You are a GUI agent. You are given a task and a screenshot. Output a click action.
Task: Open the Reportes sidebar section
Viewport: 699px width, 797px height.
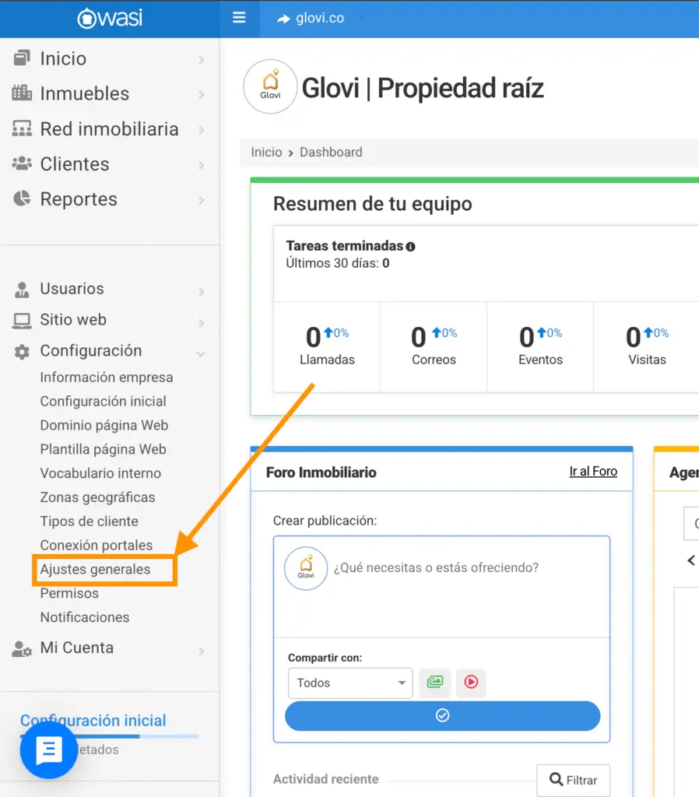click(x=109, y=199)
